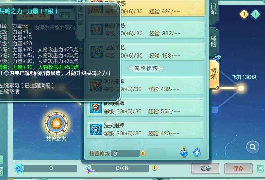Open info icon beside 0/48 moon counter
265x180 pixels.
tap(155, 168)
